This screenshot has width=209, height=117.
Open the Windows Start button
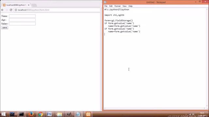pyautogui.click(x=3, y=114)
